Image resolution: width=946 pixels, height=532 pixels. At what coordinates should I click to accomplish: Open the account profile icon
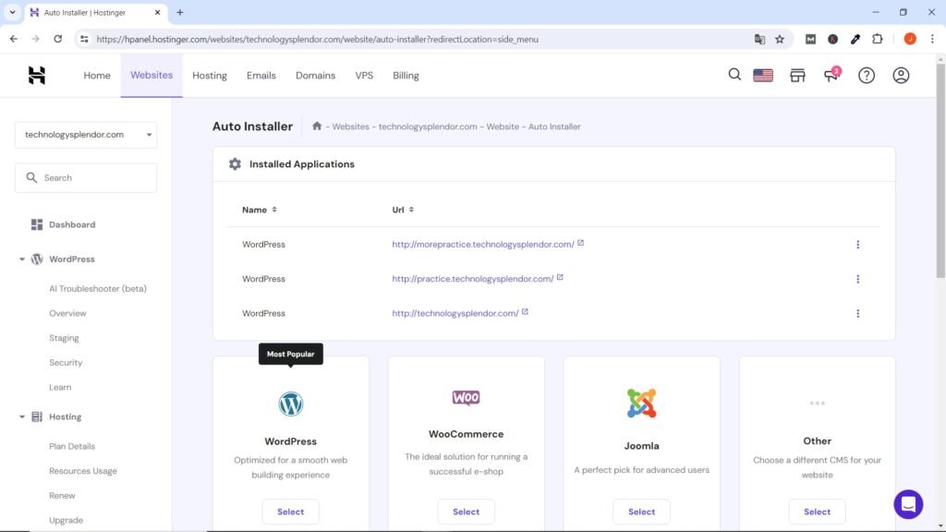(901, 75)
